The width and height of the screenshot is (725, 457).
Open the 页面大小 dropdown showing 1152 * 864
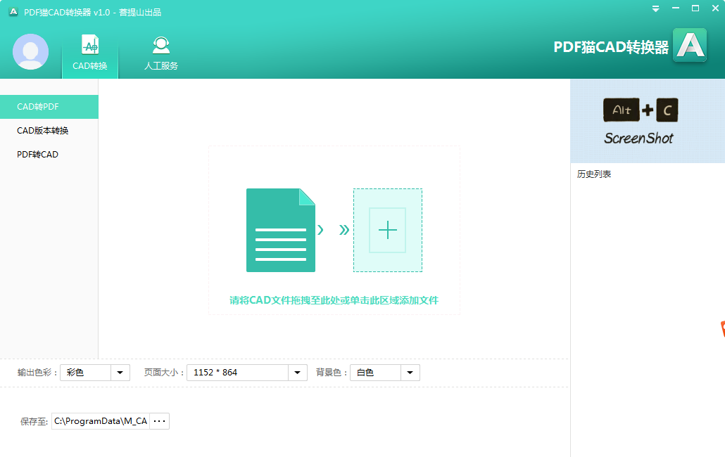click(x=298, y=373)
